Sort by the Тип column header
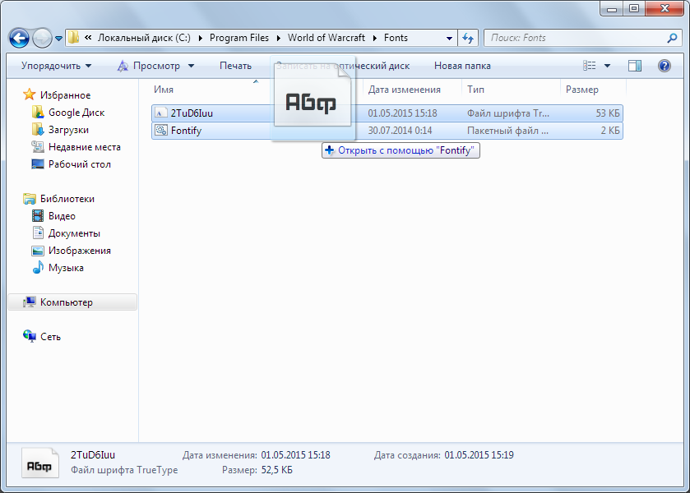The height and width of the screenshot is (493, 690). click(475, 90)
